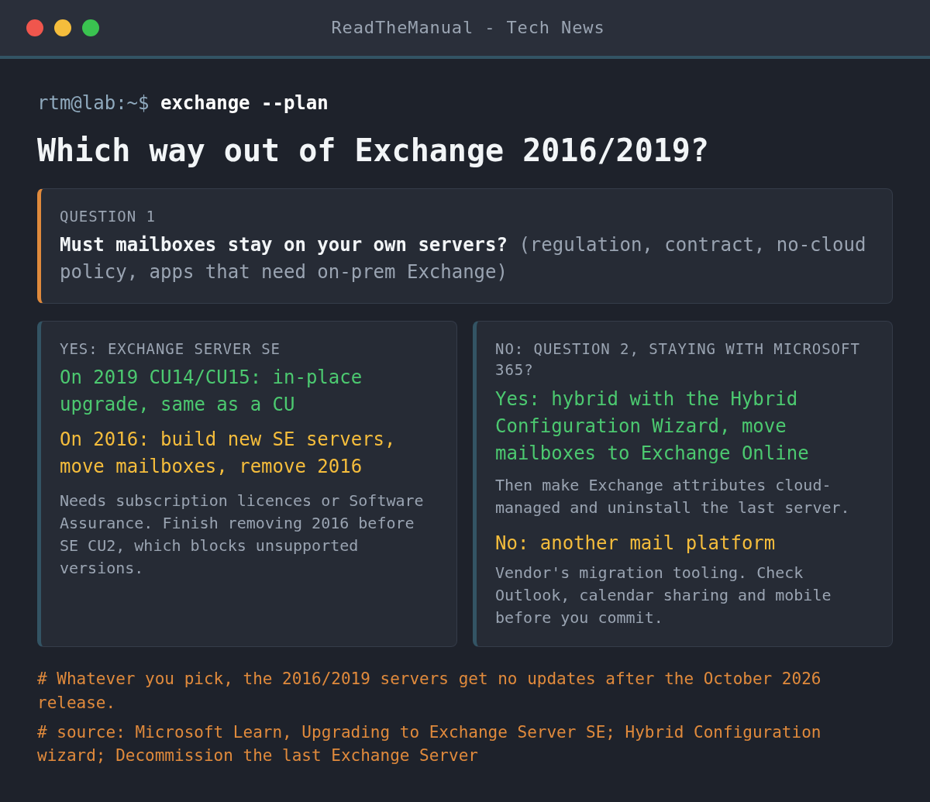This screenshot has height=802, width=930.
Task: Click 'On 2019 CU14/CU15: in-place upgrade' text
Action: (x=211, y=391)
